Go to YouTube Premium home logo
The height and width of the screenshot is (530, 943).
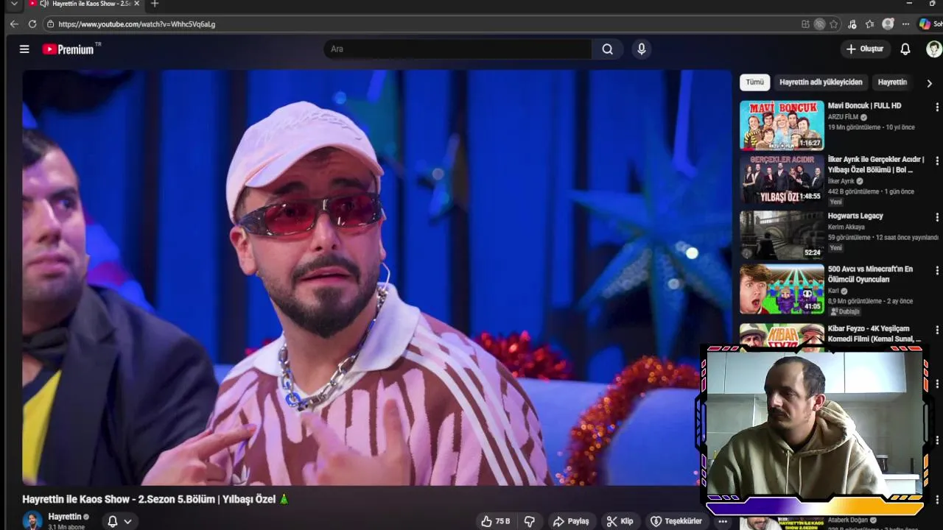71,49
